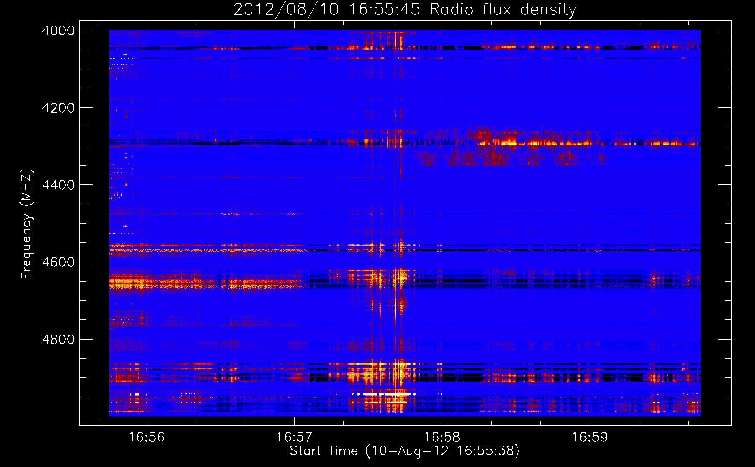Click the 4400 frequency tick label
The width and height of the screenshot is (755, 467).
(58, 185)
